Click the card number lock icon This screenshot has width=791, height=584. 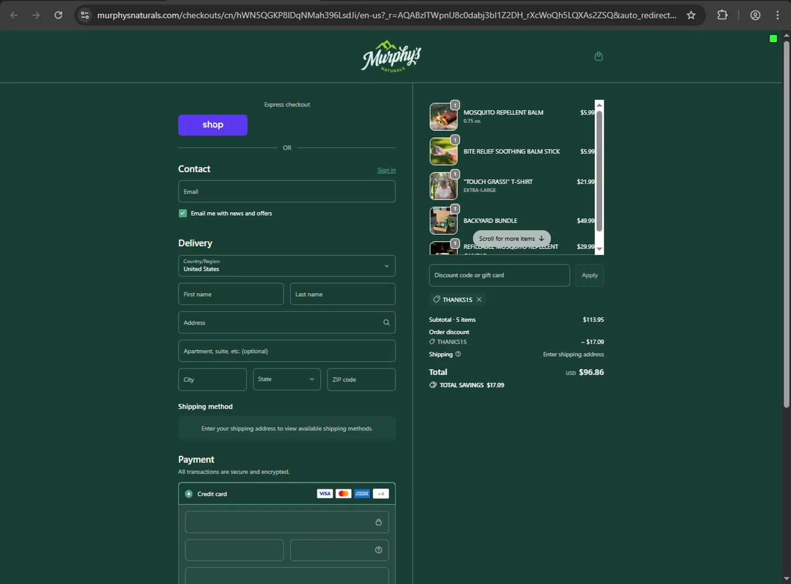(x=379, y=522)
